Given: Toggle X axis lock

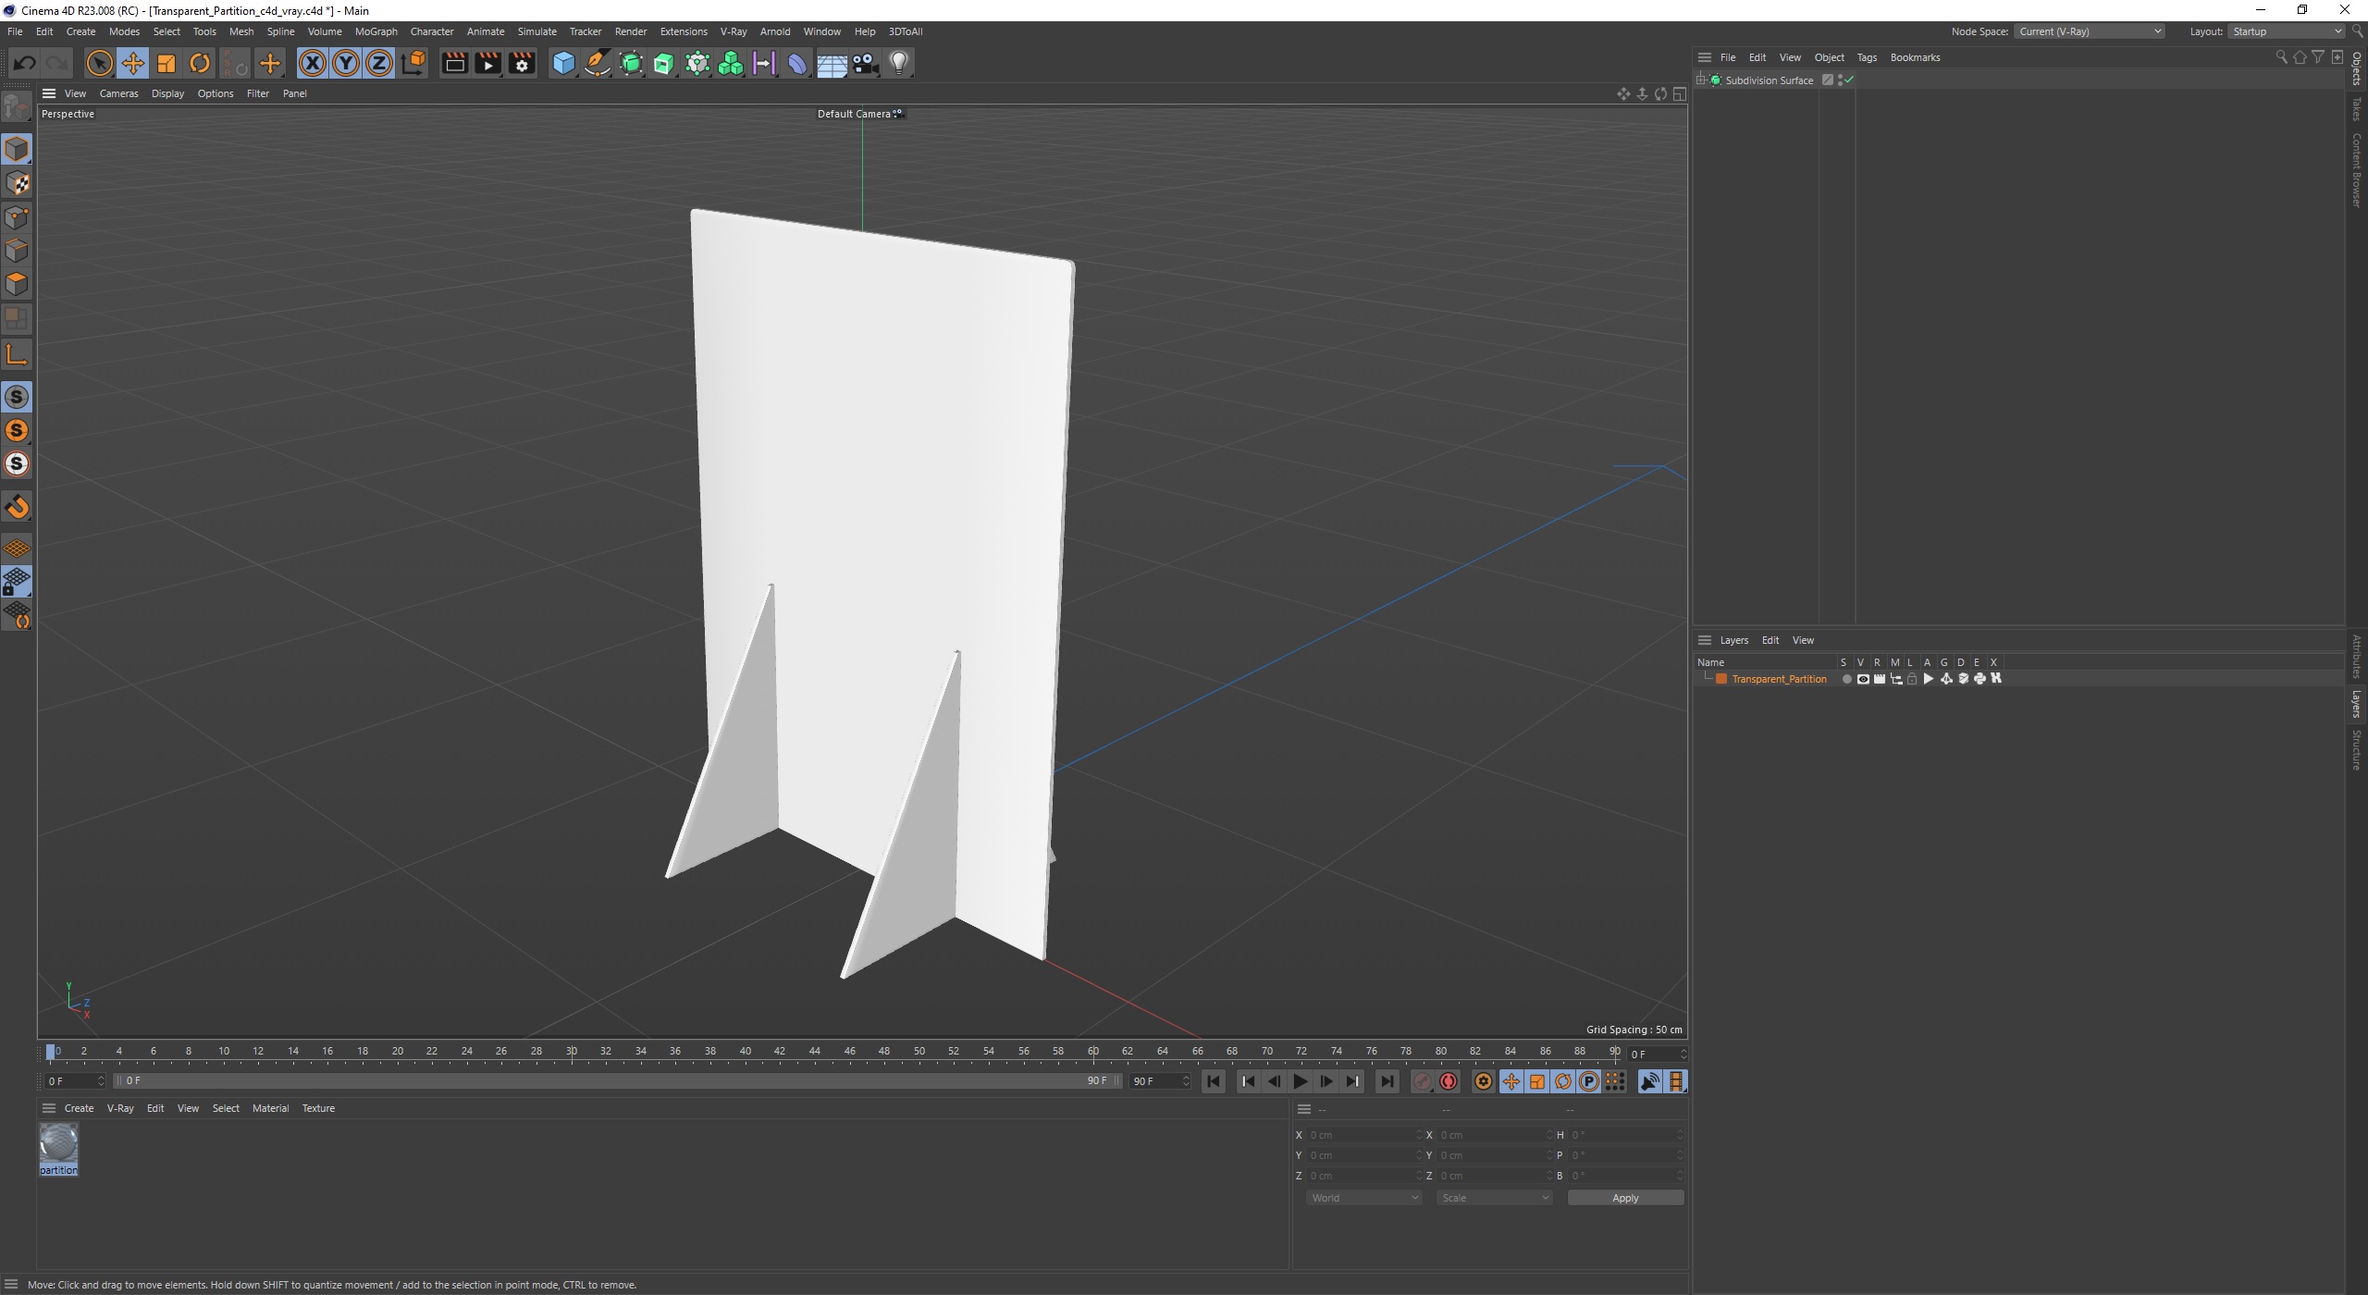Looking at the screenshot, I should [x=312, y=63].
